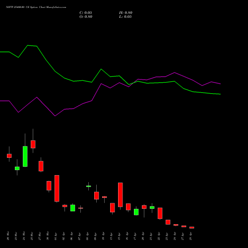
Task: Select the long red candle on 01 Apr
Action: click(x=57, y=188)
